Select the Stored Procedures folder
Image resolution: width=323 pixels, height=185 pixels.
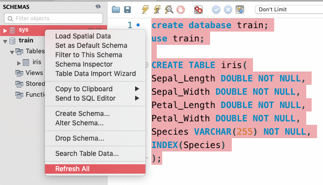pyautogui.click(x=35, y=84)
